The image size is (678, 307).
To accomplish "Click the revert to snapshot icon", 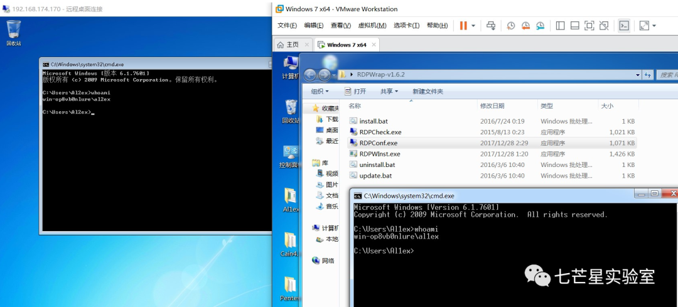I will [525, 26].
